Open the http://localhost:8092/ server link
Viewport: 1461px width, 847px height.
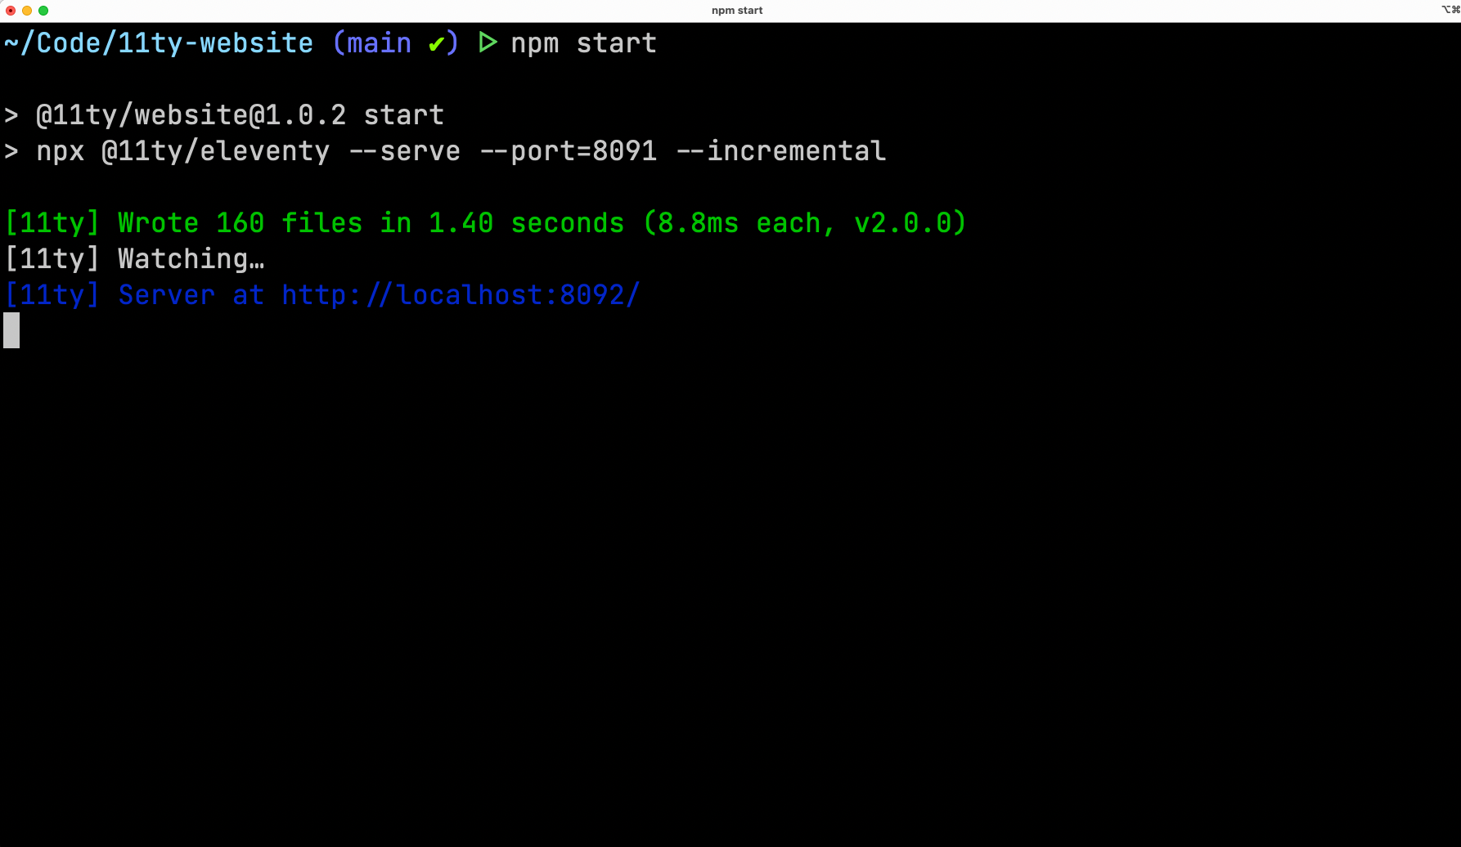(x=461, y=294)
